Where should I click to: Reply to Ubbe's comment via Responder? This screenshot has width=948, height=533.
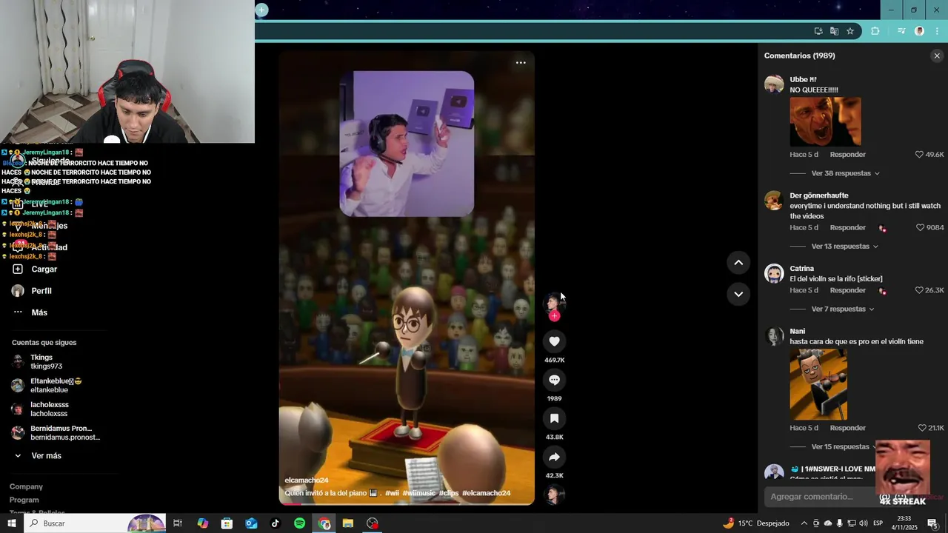848,155
